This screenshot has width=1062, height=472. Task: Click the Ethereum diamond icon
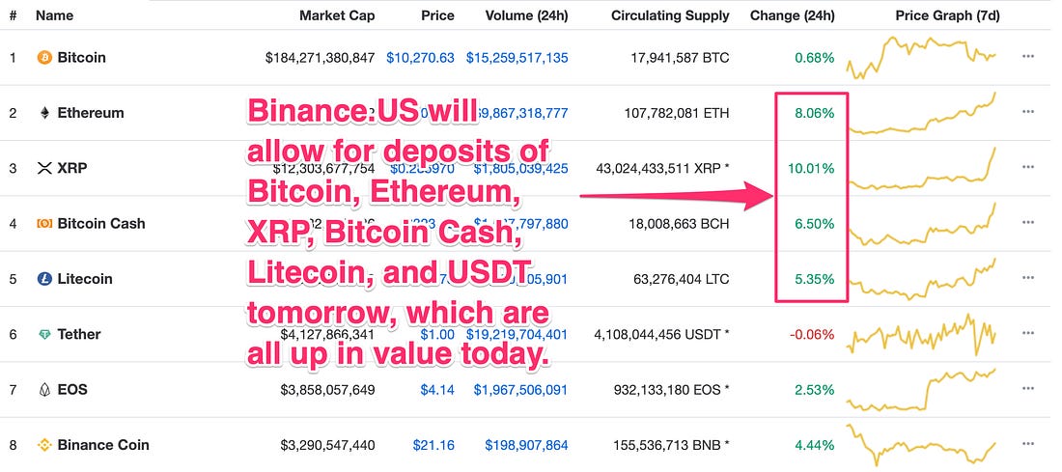44,113
